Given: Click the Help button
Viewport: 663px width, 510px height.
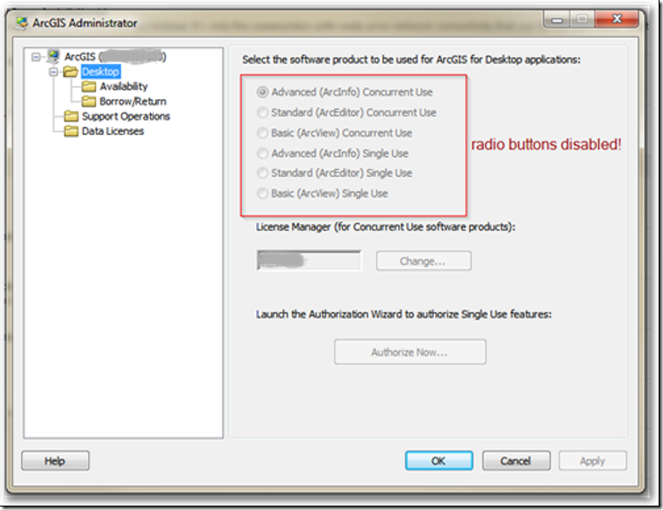Looking at the screenshot, I should (55, 461).
